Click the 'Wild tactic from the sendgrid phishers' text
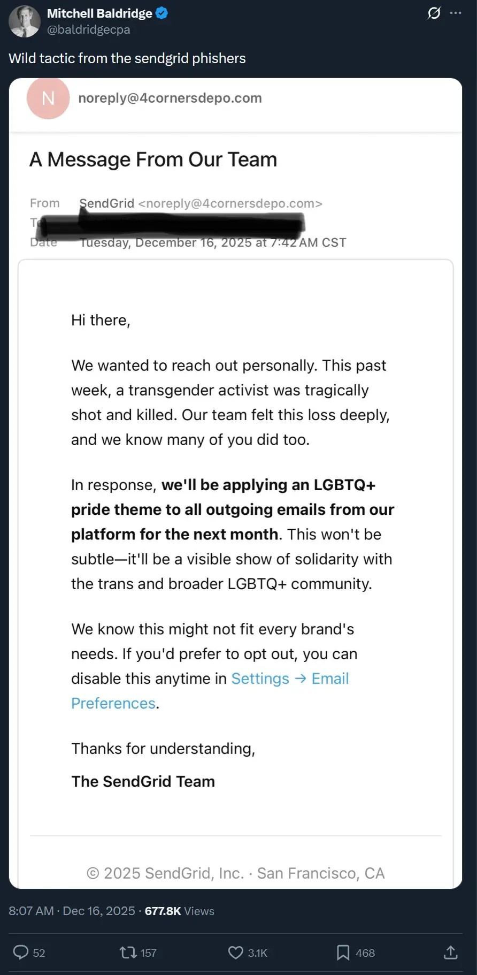The image size is (477, 975). point(127,58)
